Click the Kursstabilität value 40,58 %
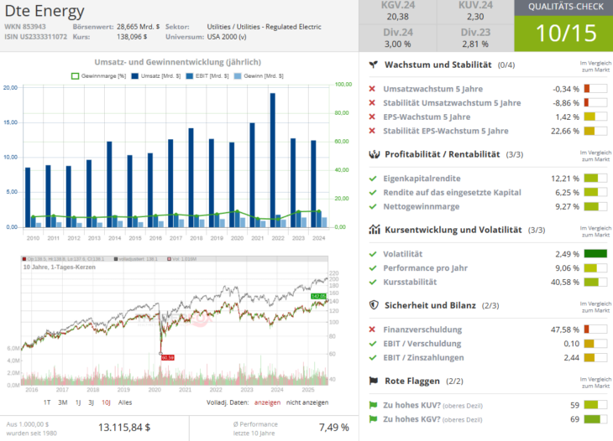Image resolution: width=613 pixels, height=441 pixels. [x=565, y=283]
